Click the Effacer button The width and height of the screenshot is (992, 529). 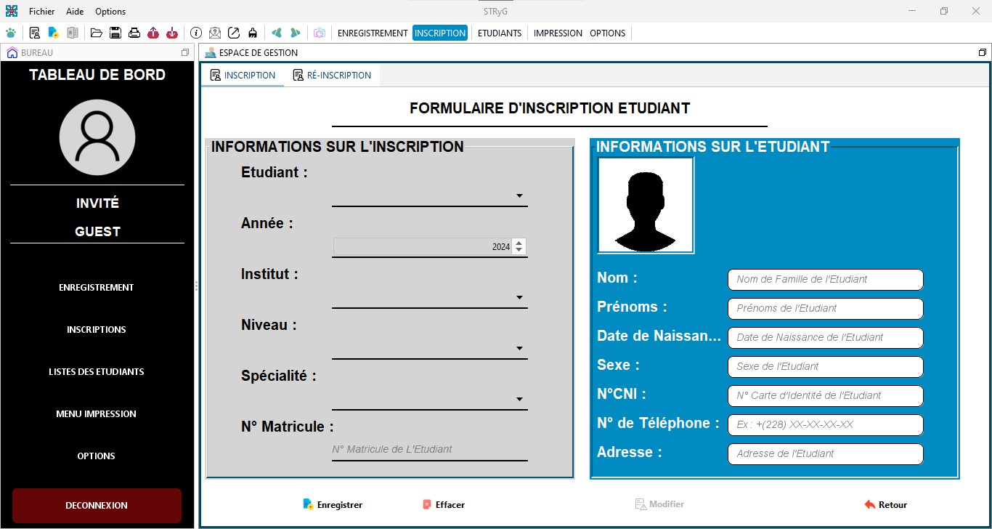click(444, 504)
